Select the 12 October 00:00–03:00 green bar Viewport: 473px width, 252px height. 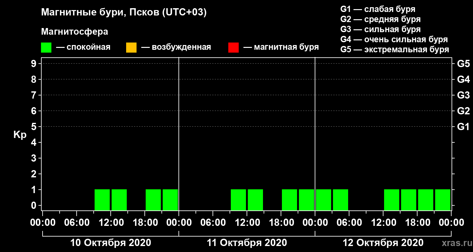click(324, 200)
